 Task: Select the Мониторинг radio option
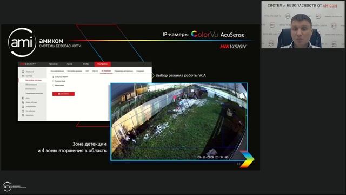click(x=53, y=85)
